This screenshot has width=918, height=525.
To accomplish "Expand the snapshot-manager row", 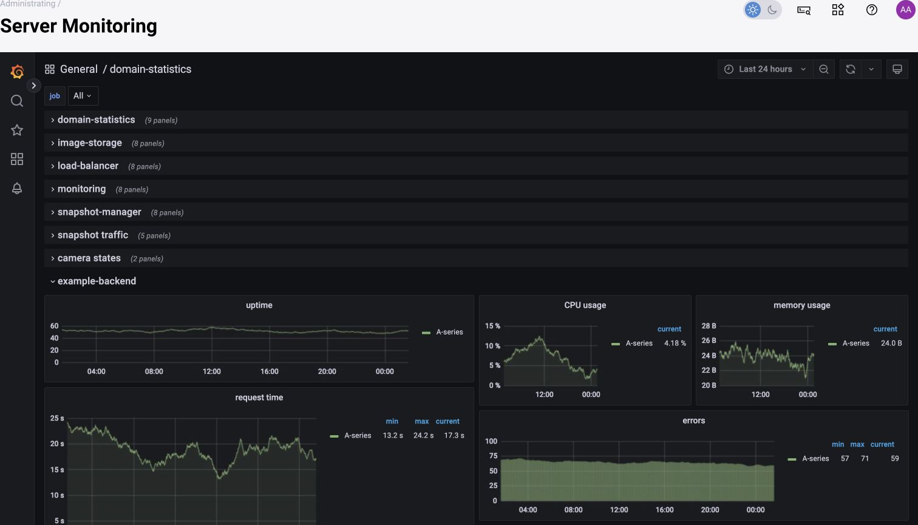I will coord(476,212).
